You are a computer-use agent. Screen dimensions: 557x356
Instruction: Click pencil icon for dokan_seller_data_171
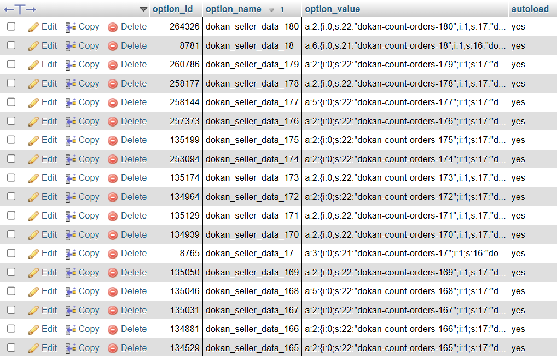33,216
